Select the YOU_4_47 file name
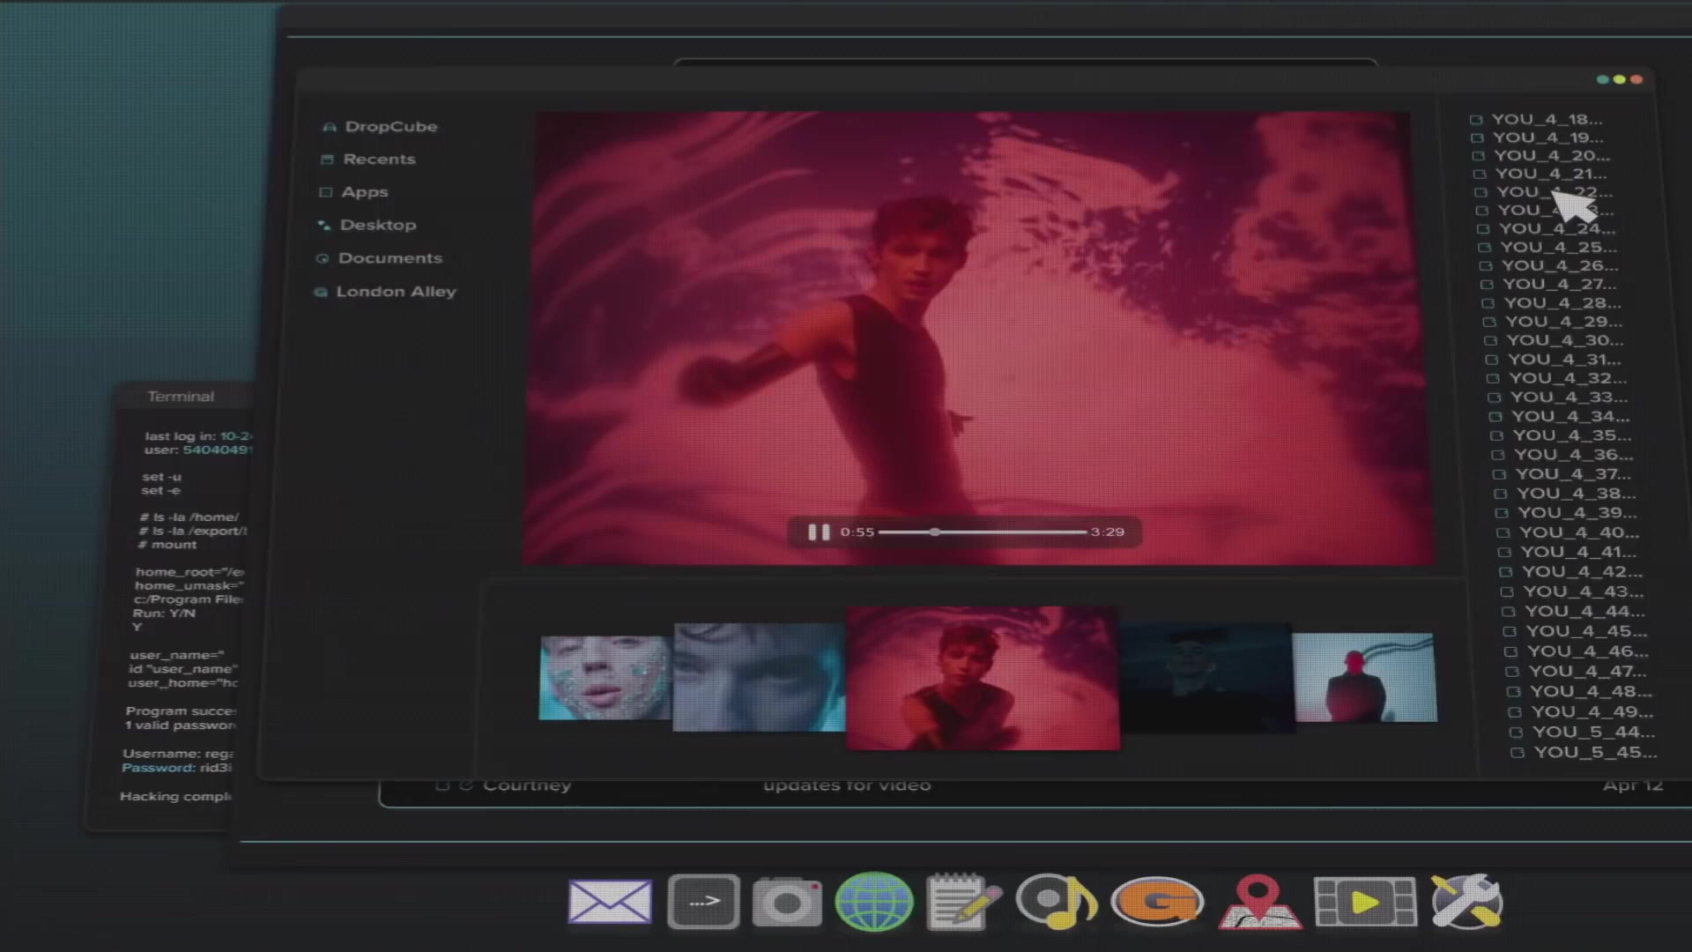This screenshot has width=1692, height=952. pyautogui.click(x=1587, y=672)
